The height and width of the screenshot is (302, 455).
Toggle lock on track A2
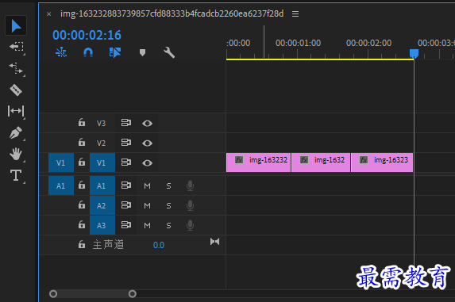(82, 205)
